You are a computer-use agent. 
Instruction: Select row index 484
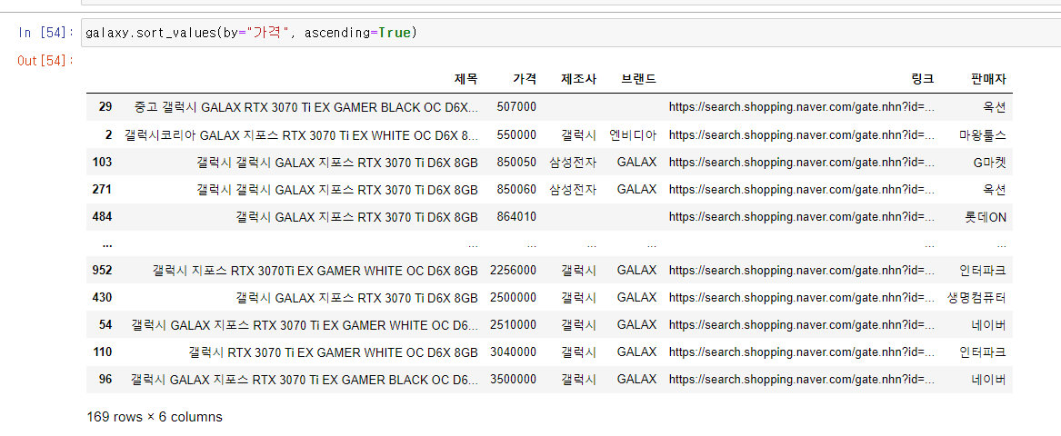coord(102,216)
